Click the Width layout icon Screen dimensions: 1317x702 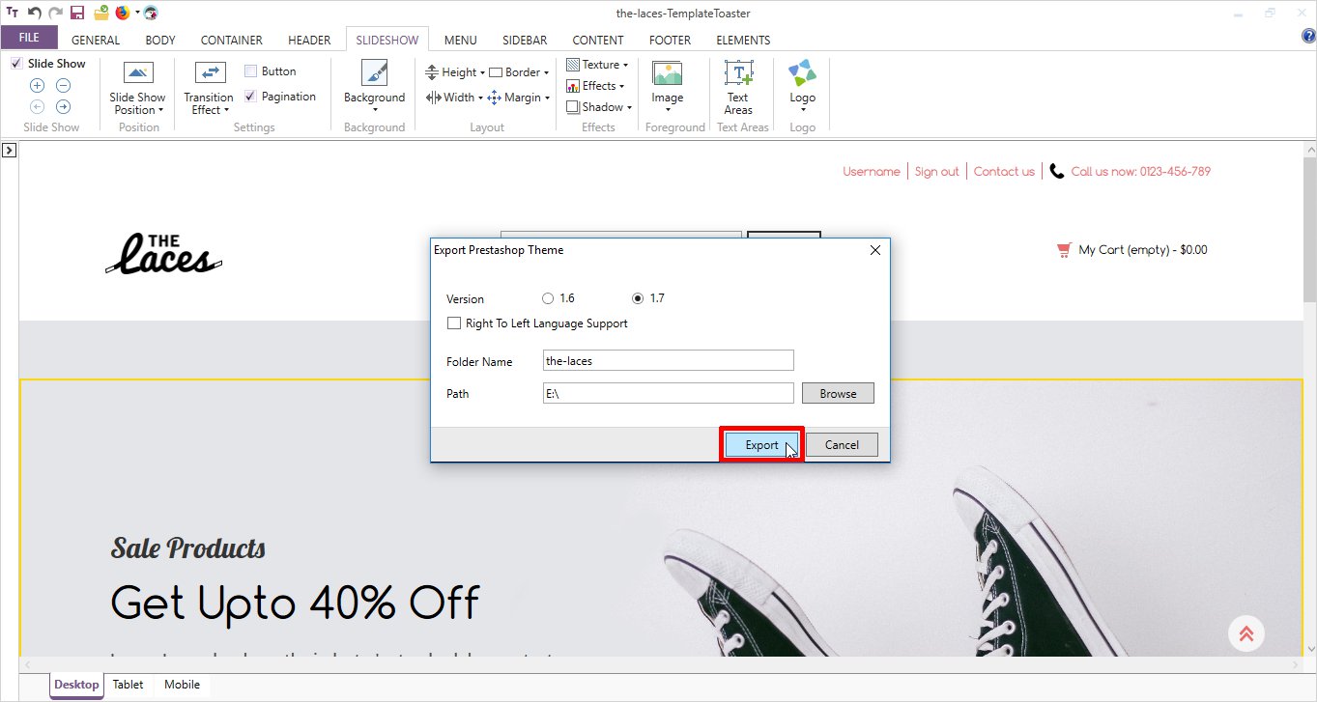point(433,98)
